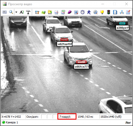
Task: Open the dropdown arrow next to zoom
Action: coord(16,12)
